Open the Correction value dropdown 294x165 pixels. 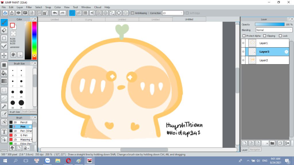(x=181, y=13)
